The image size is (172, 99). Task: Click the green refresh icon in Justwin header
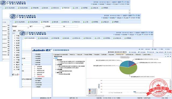click(x=153, y=49)
